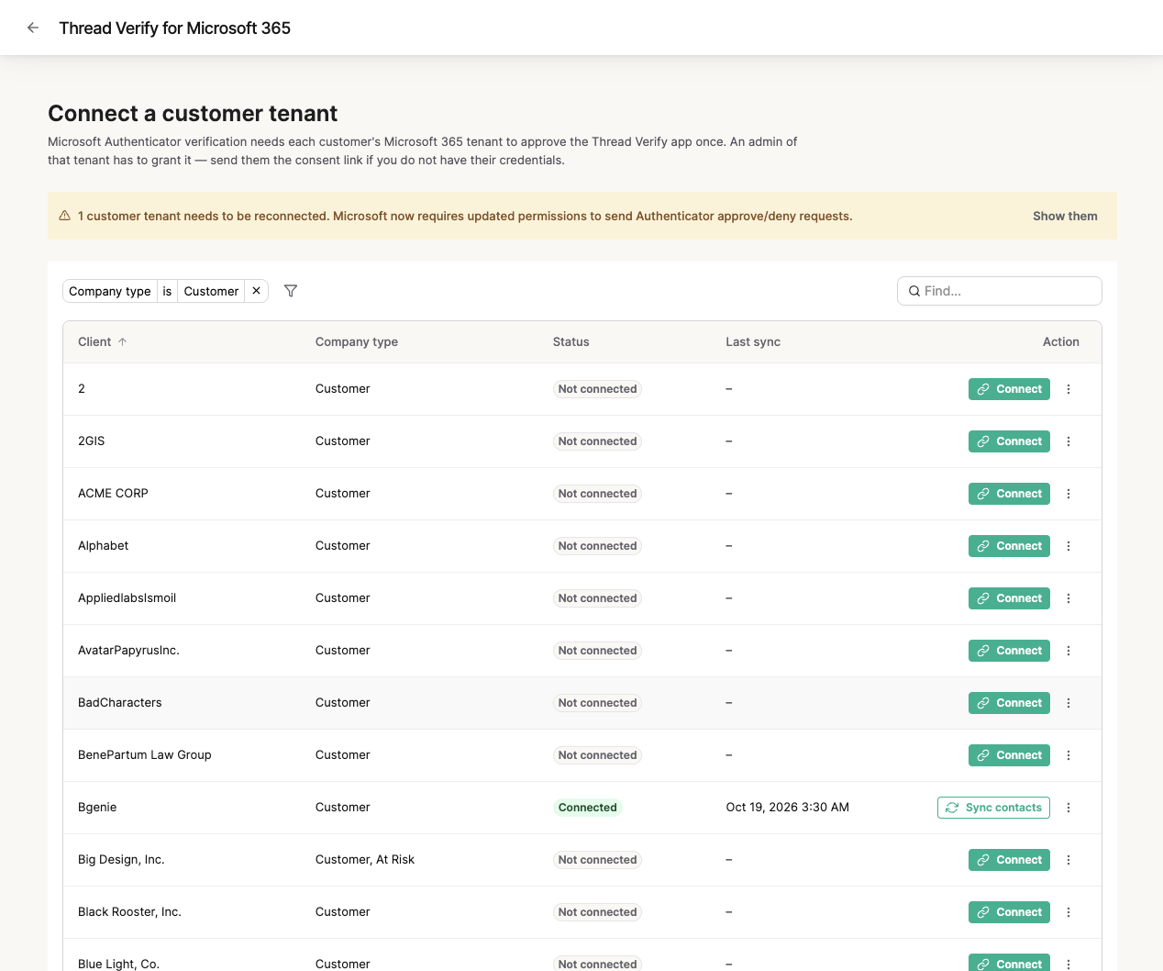The width and height of the screenshot is (1163, 971).
Task: Select the Connected status badge for Bgenie
Action: (x=588, y=808)
